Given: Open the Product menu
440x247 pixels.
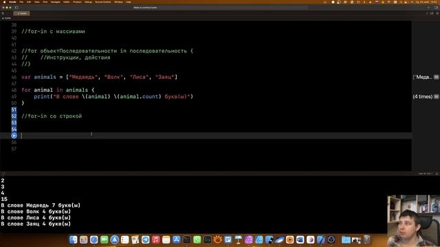Looking at the screenshot, I should point(77,2).
